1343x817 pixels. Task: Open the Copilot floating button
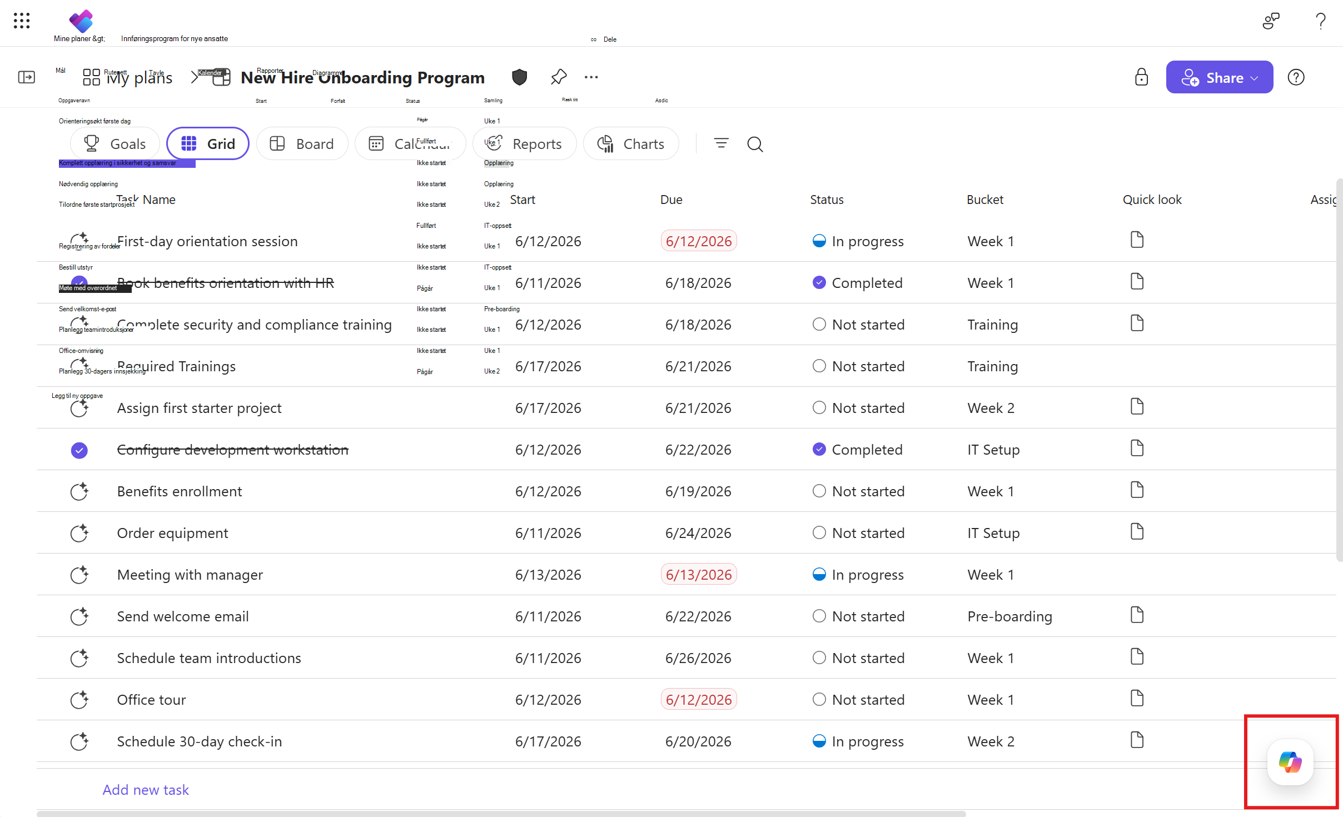1290,761
